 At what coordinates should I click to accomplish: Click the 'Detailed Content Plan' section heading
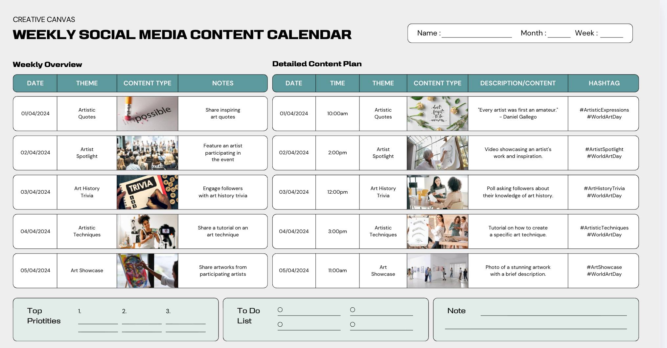click(x=317, y=64)
